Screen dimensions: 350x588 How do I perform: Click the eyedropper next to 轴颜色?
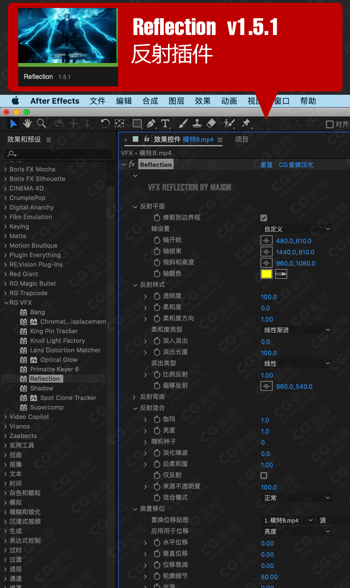coord(281,274)
